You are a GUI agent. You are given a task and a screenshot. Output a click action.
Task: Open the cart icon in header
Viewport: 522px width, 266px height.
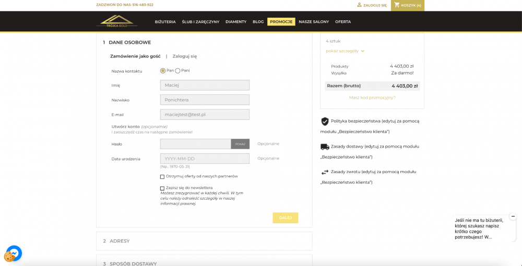tap(397, 5)
